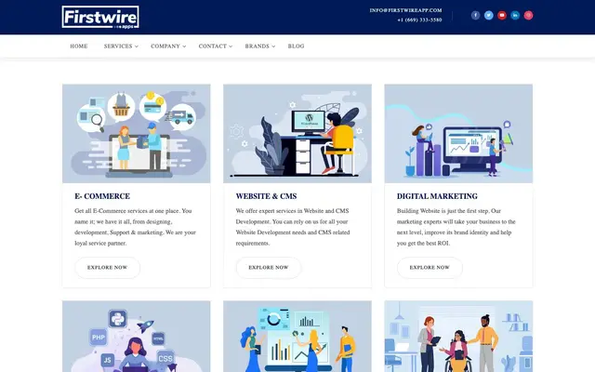Open the LinkedIn social icon
The height and width of the screenshot is (372, 595).
point(515,15)
